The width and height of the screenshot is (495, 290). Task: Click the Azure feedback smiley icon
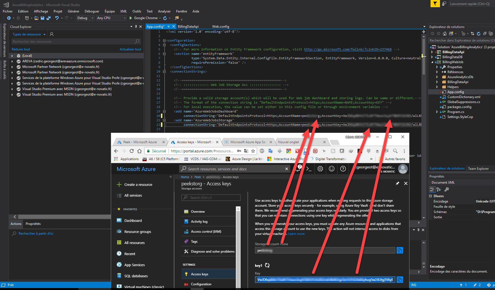tap(332, 169)
